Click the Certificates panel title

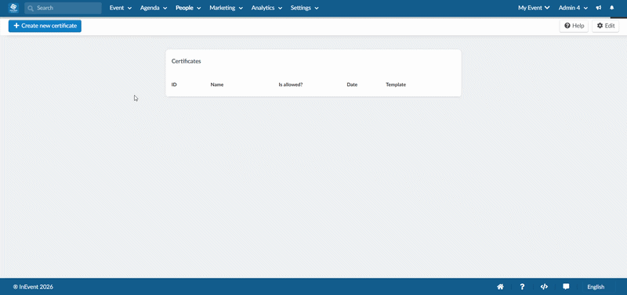[x=187, y=62]
